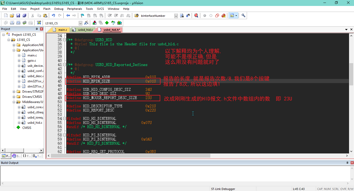
Task: Collapse the Application/User folder
Action: 14,50
